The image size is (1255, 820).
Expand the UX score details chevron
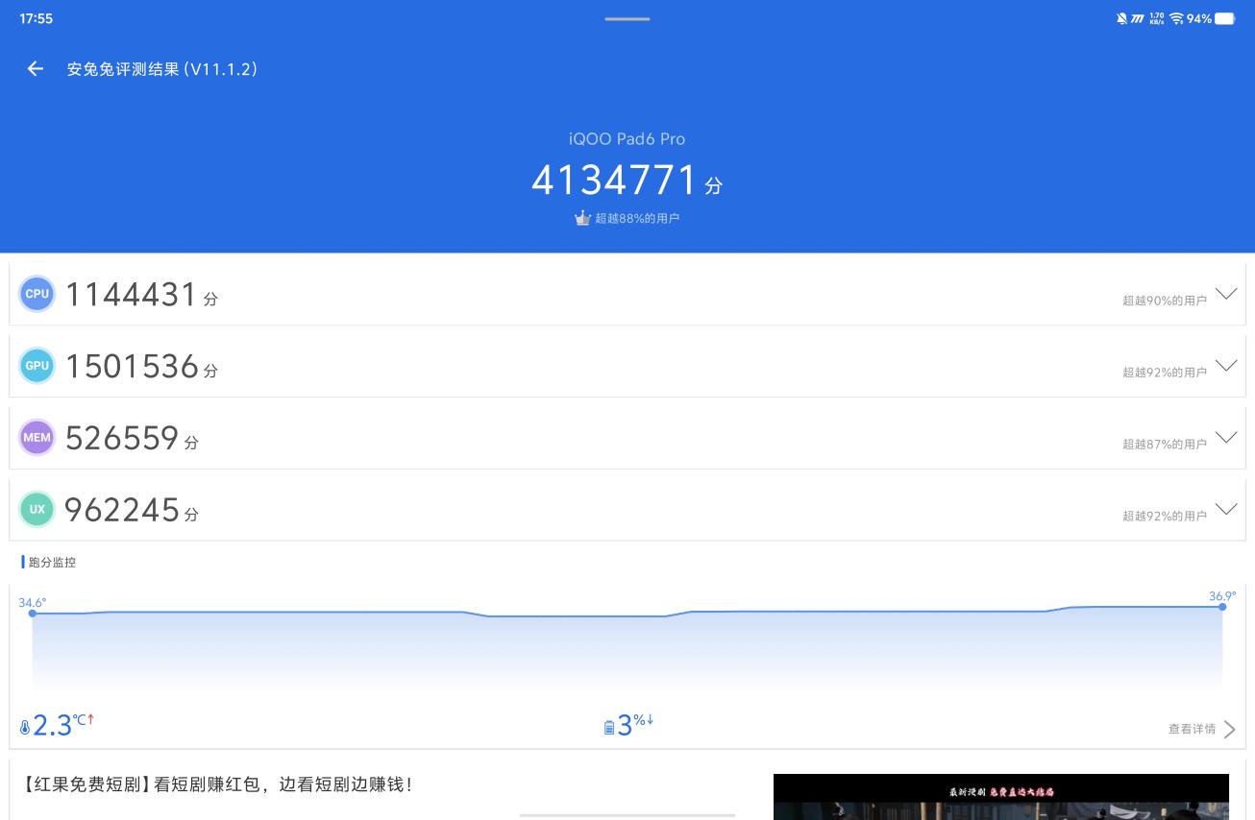pyautogui.click(x=1225, y=509)
